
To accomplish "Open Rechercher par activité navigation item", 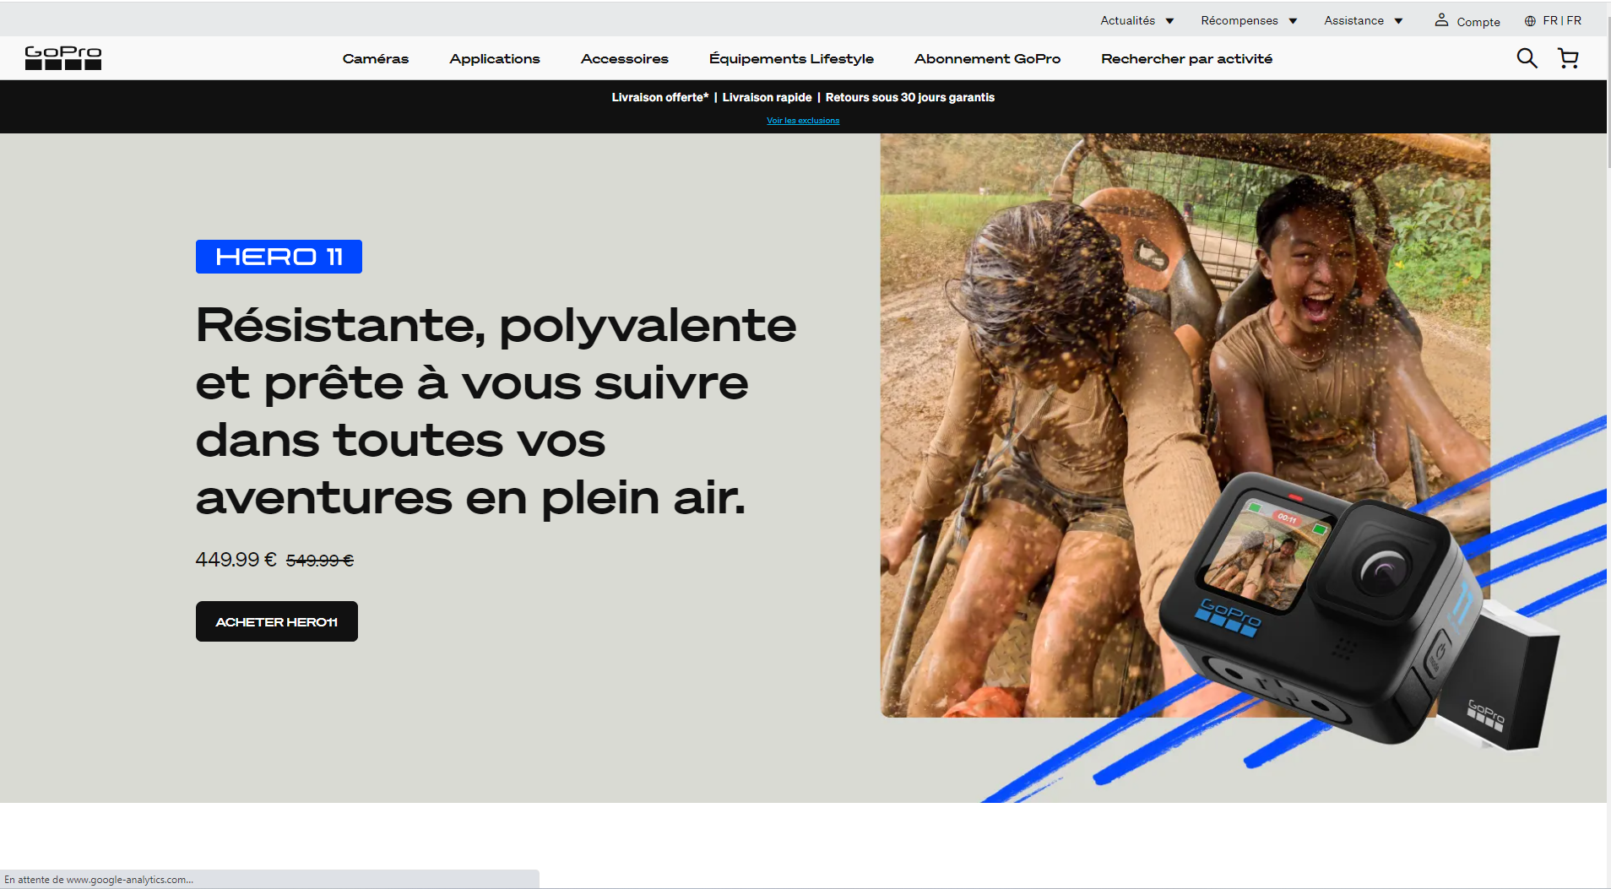I will pyautogui.click(x=1186, y=58).
